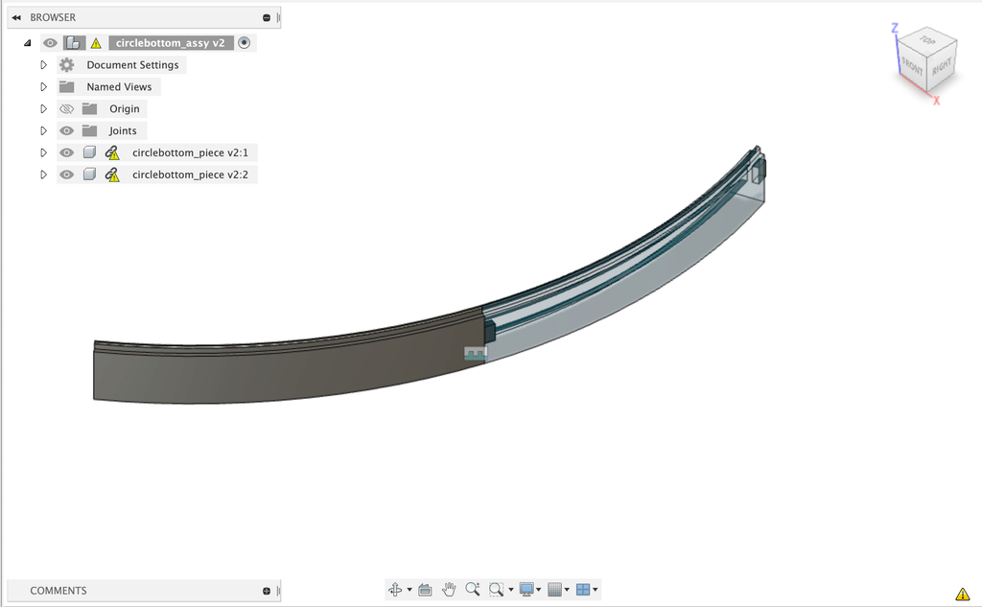Select the Document Settings label

click(x=132, y=64)
